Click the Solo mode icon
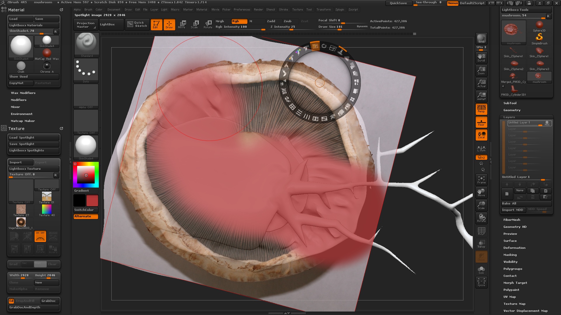 [481, 270]
